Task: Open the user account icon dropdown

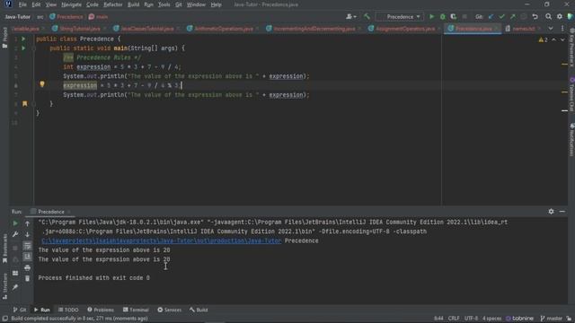Action: [351, 17]
